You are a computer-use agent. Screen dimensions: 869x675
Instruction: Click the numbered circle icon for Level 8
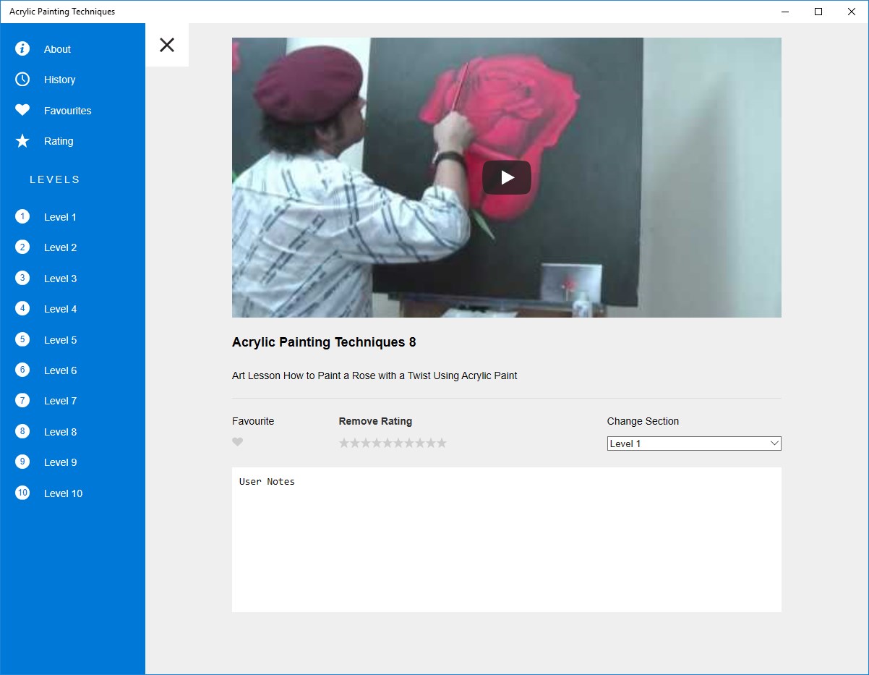pyautogui.click(x=22, y=431)
